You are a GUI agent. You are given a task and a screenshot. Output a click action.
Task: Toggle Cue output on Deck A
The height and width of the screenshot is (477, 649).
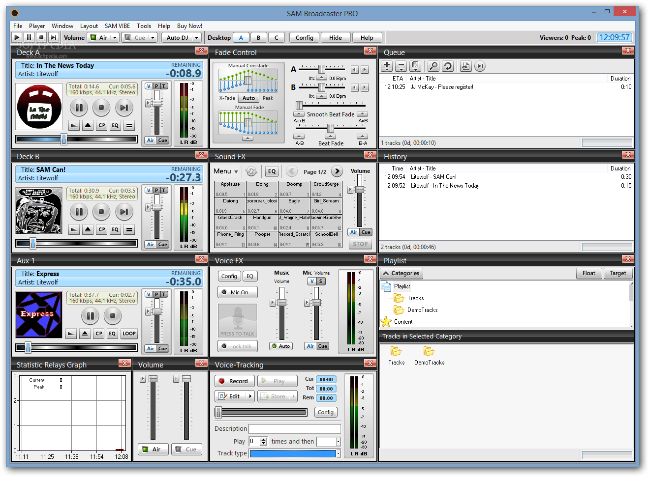[x=163, y=140]
